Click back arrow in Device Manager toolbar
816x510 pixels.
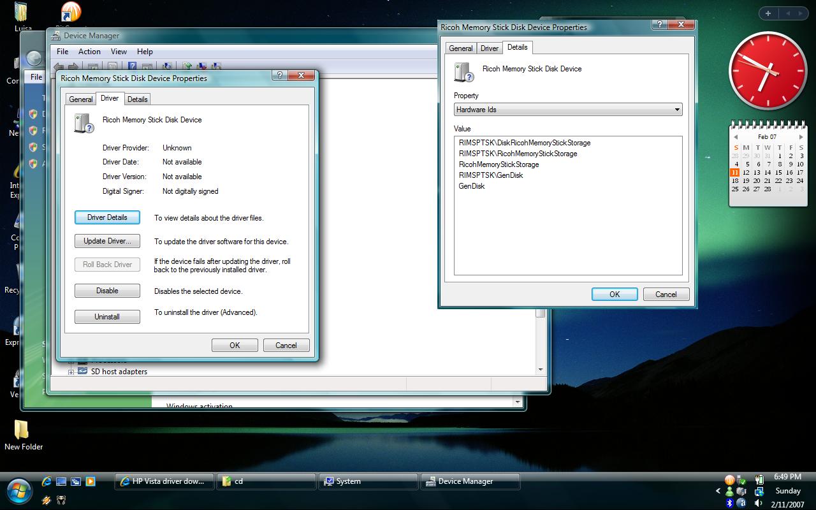59,66
